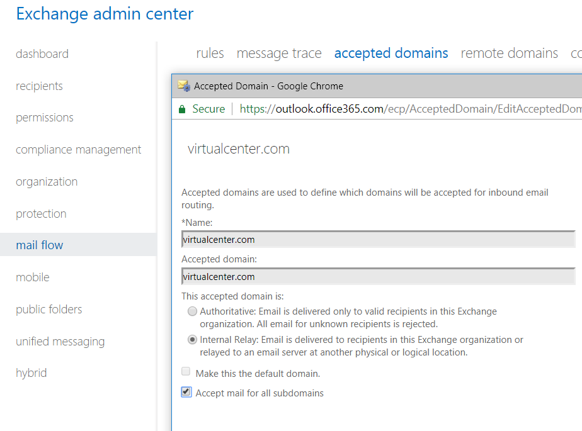582x431 pixels.
Task: Open permissions section
Action: point(45,118)
